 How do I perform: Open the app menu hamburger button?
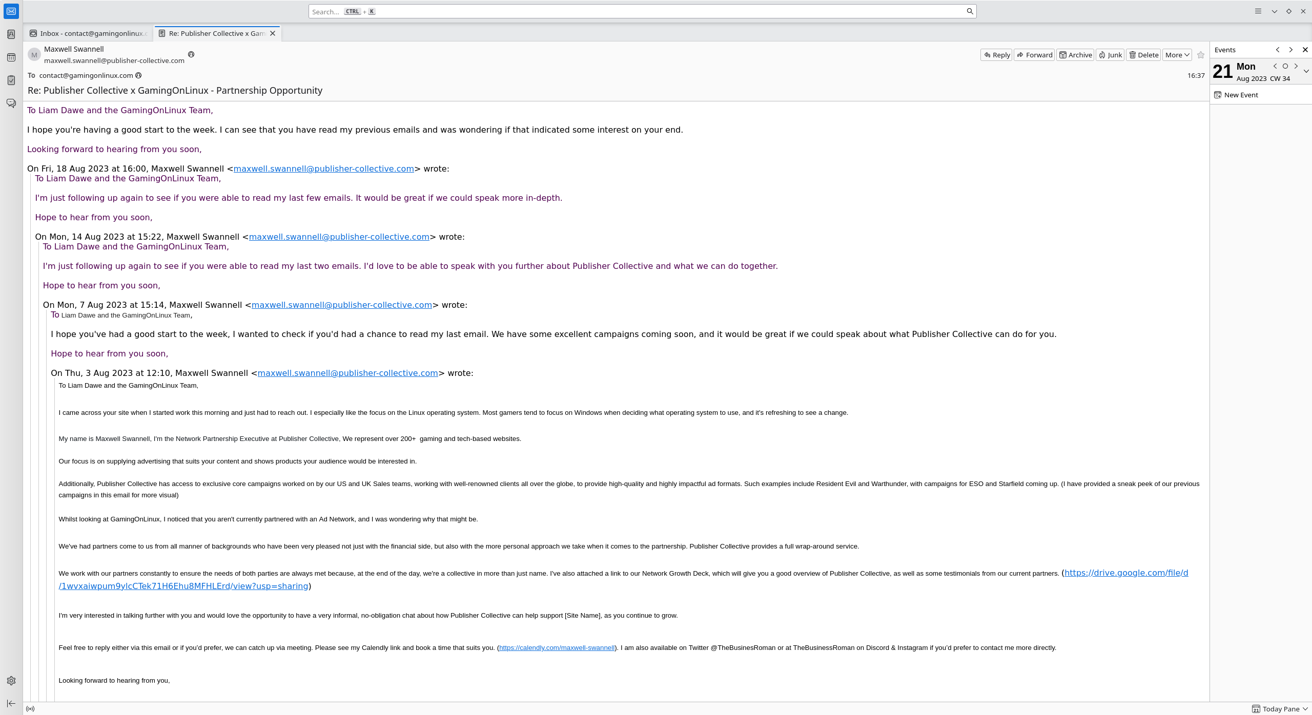click(1258, 11)
